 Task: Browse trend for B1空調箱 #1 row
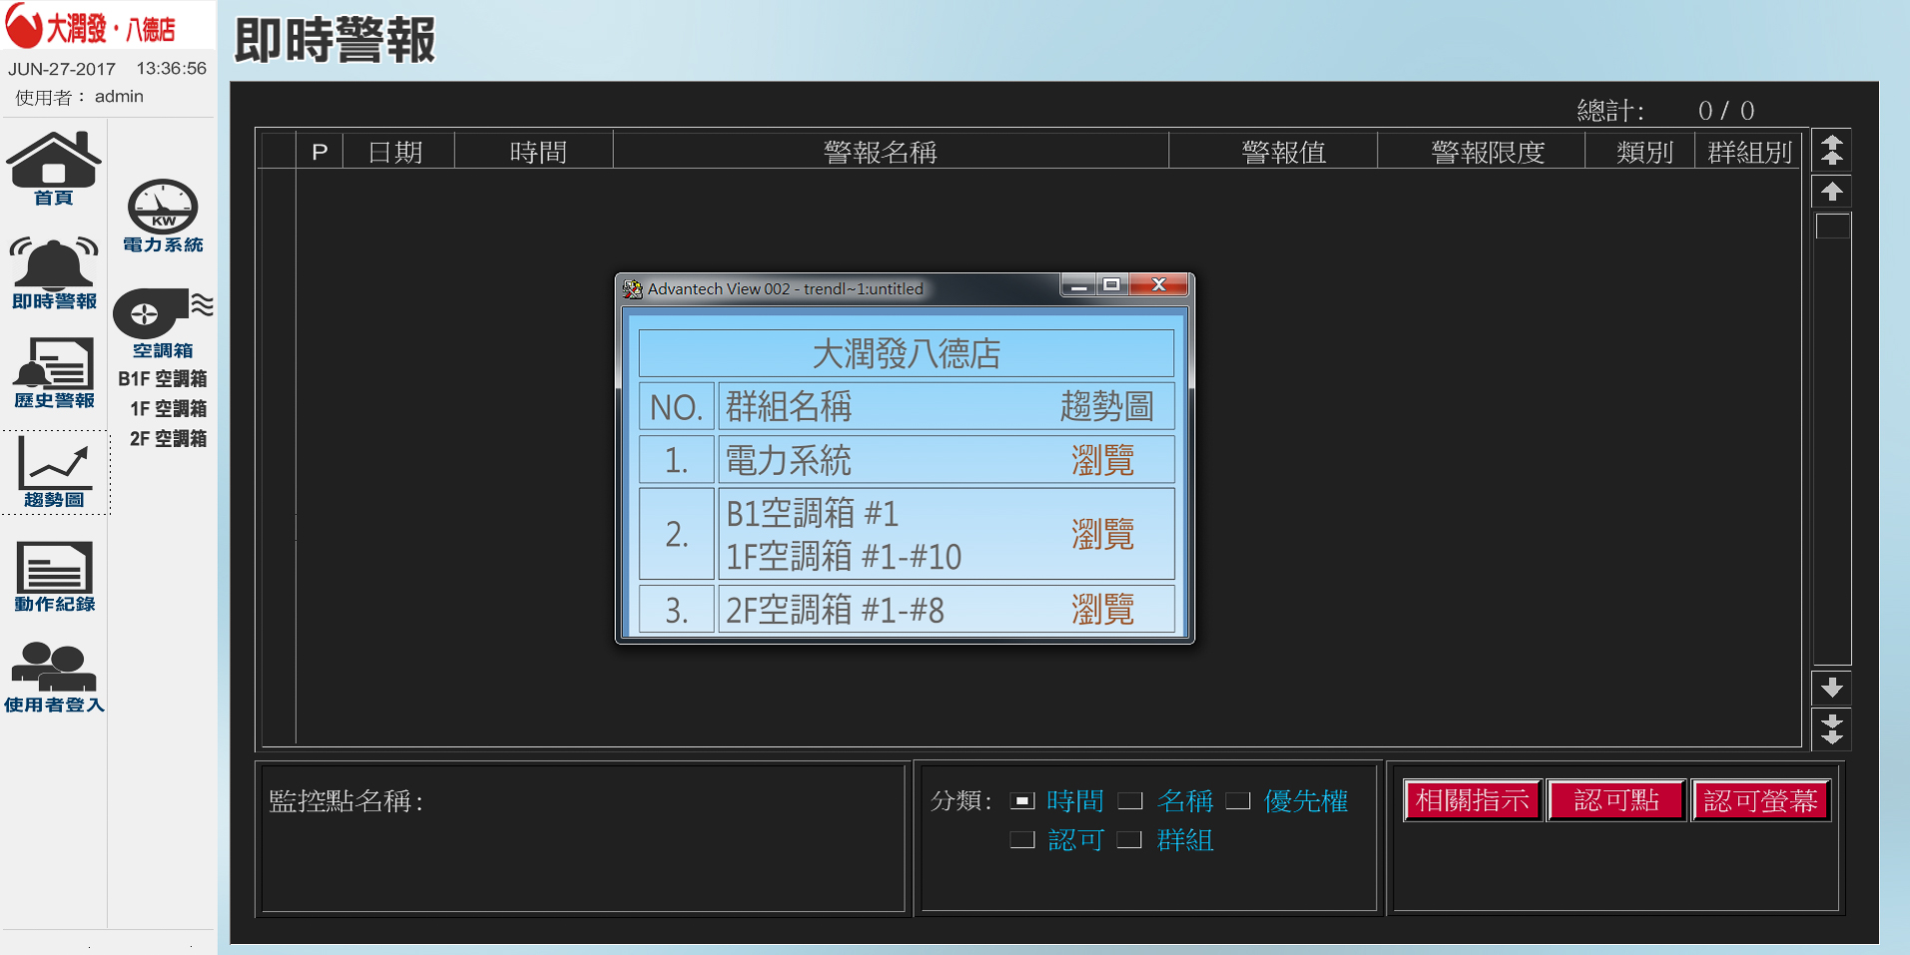(x=1102, y=534)
